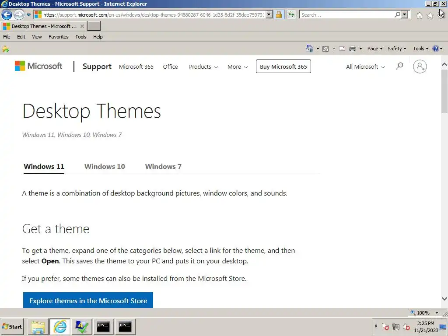Click the browser Forward arrow button

[19, 14]
